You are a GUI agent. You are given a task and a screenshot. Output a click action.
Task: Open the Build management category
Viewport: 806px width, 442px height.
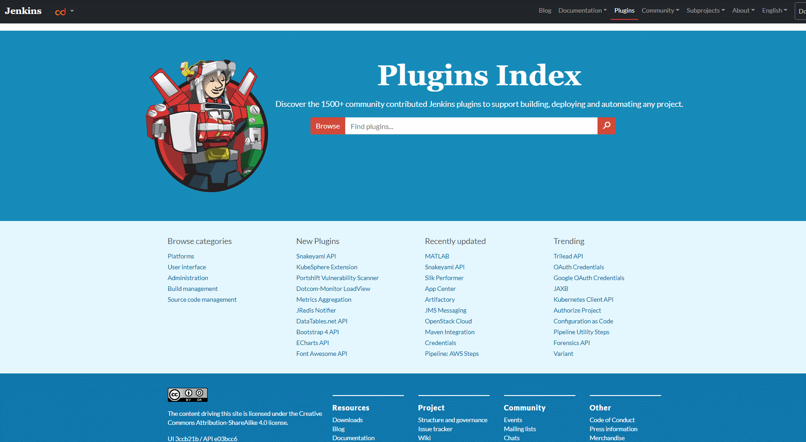click(193, 289)
